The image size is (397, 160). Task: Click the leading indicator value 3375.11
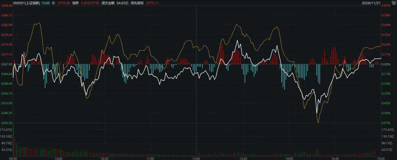coord(153,3)
